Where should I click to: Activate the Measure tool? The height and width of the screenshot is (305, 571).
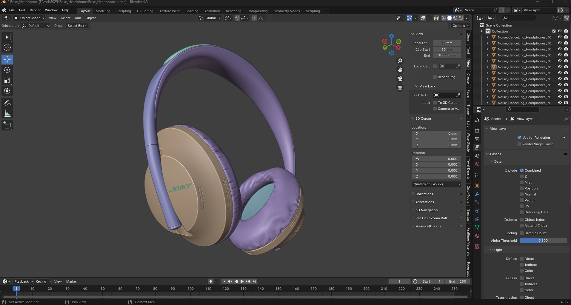click(x=7, y=113)
